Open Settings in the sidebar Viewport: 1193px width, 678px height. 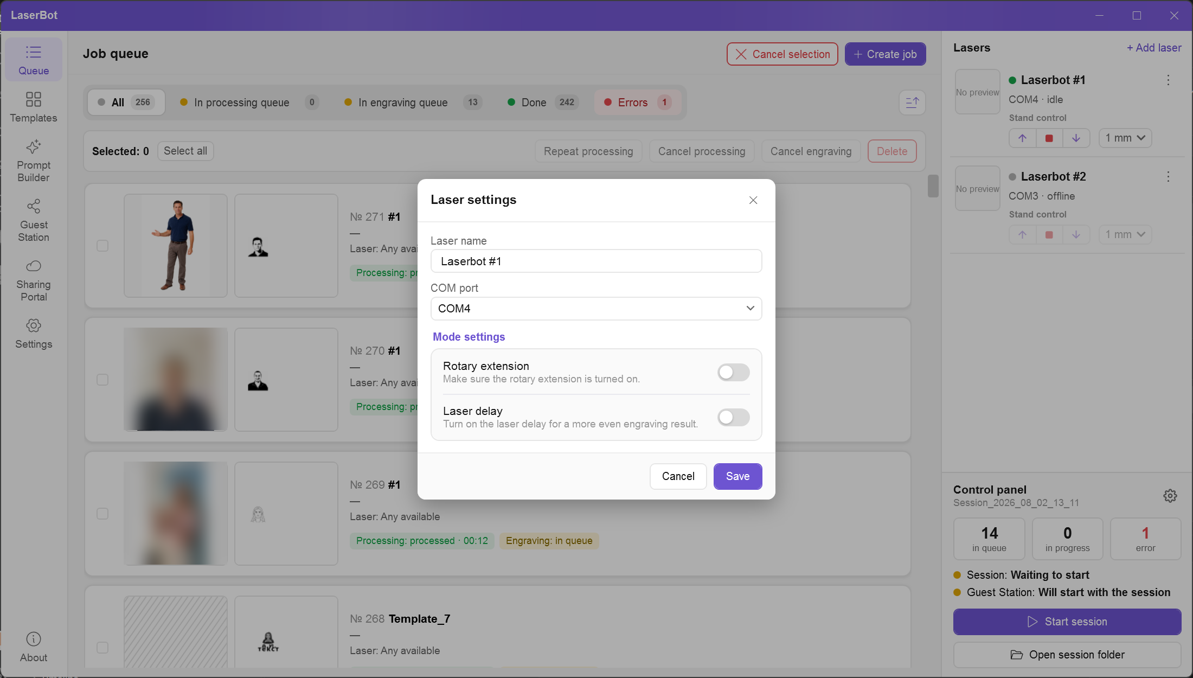[x=33, y=333]
